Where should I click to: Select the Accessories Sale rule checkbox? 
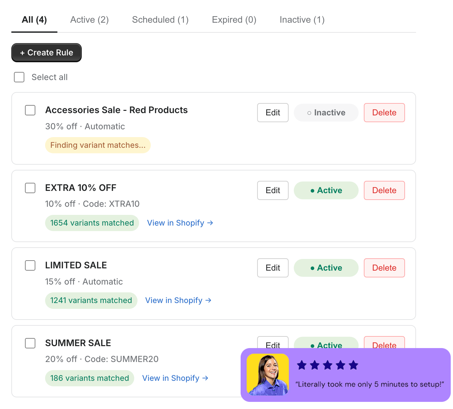[x=30, y=110]
